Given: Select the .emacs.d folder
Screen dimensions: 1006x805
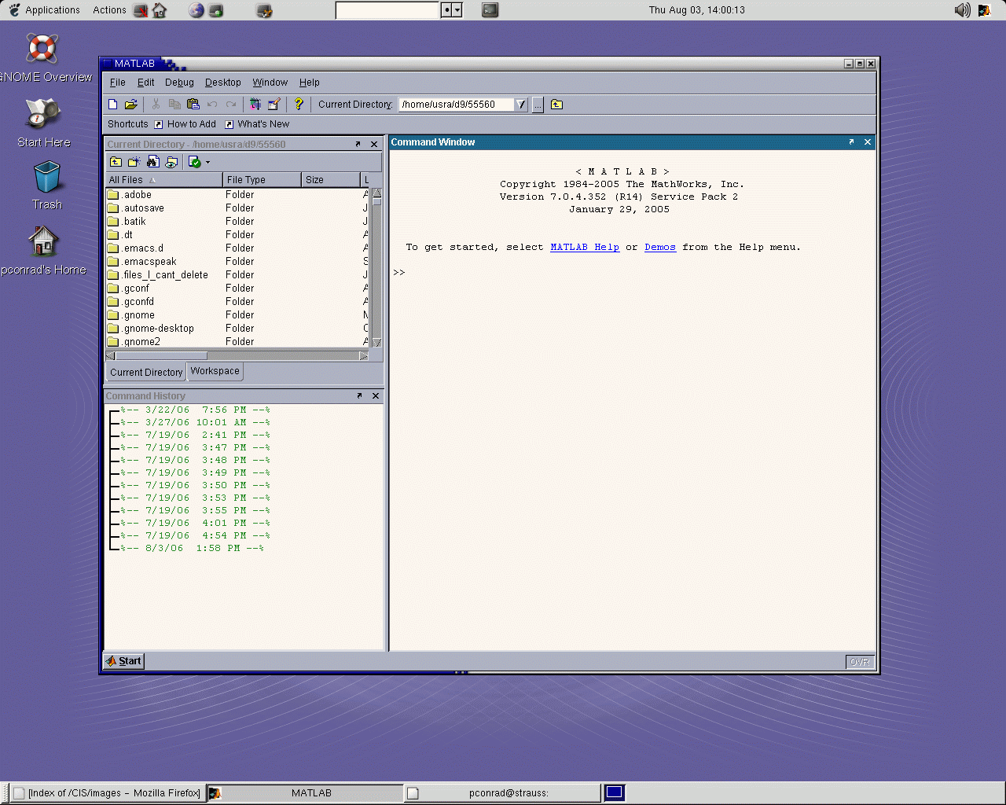Looking at the screenshot, I should click(237, 248).
